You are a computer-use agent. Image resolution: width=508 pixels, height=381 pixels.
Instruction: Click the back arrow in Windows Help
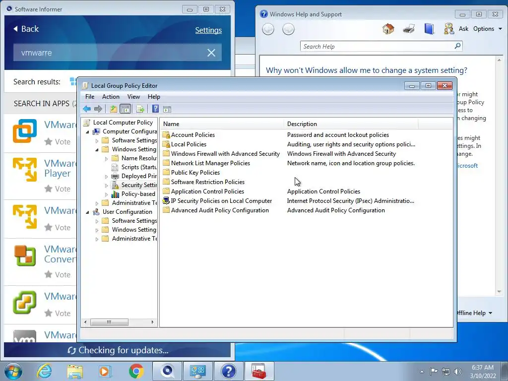268,29
